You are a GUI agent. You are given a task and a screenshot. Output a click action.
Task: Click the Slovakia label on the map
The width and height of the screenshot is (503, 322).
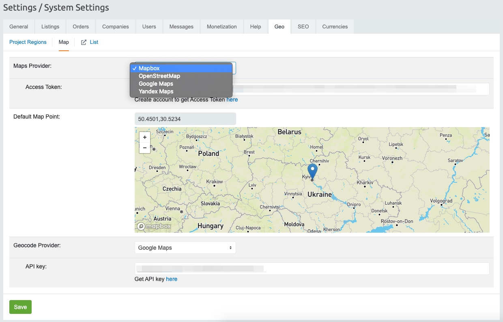(x=210, y=203)
